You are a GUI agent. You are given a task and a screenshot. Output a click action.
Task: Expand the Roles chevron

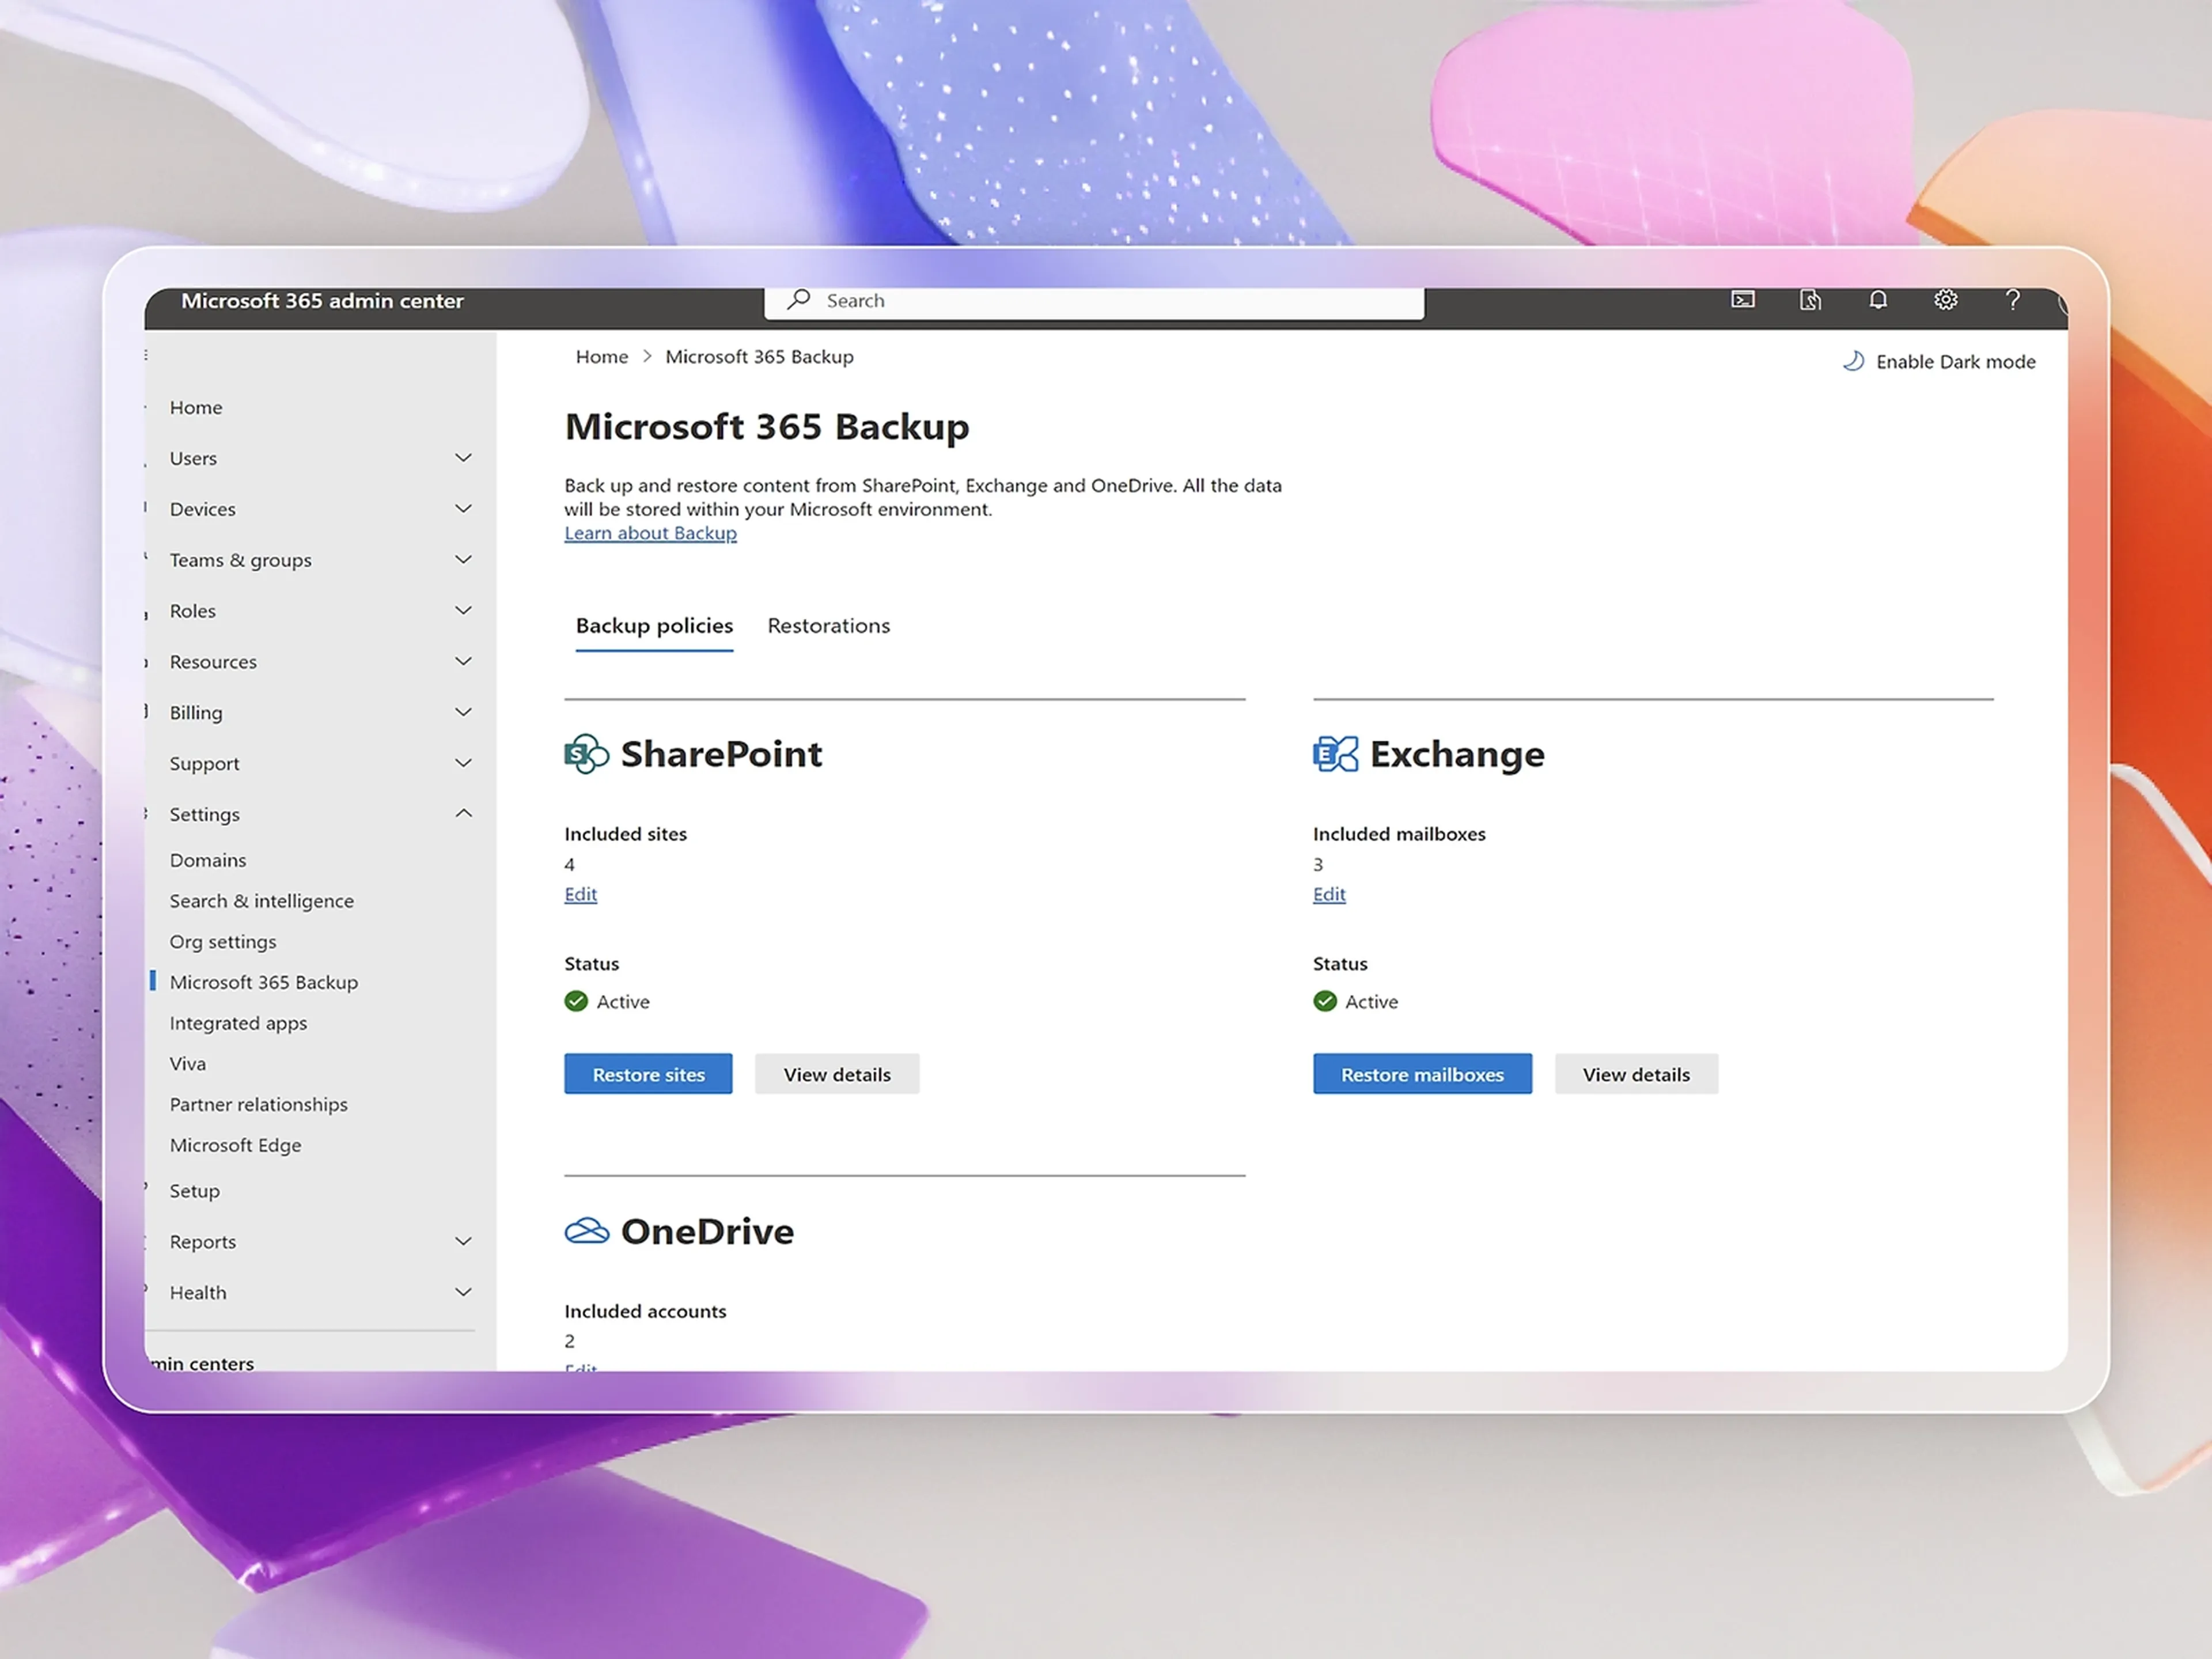(x=463, y=611)
